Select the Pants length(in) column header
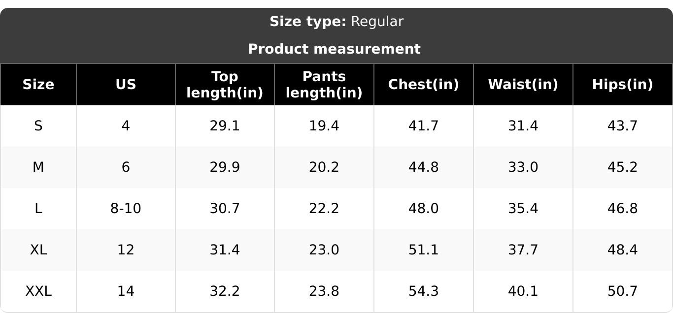This screenshot has width=673, height=313. [324, 85]
